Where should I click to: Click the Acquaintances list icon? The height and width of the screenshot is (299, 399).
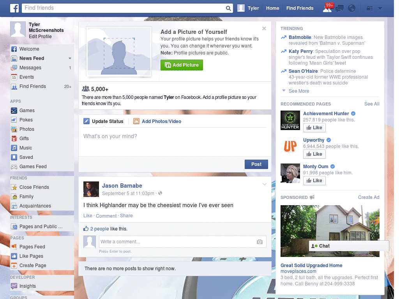pyautogui.click(x=14, y=206)
